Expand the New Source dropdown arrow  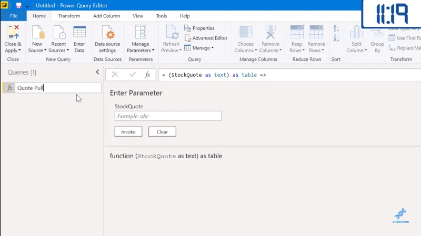coord(45,50)
